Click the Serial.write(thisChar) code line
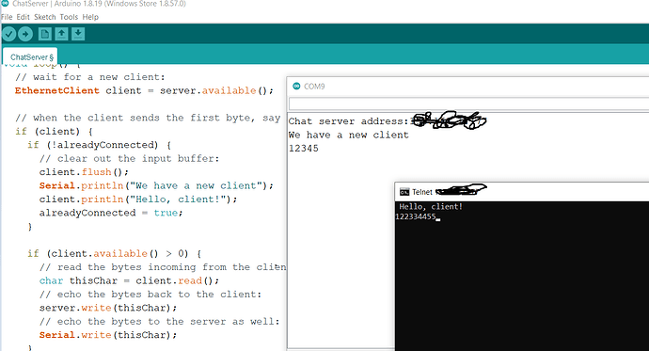 (x=108, y=335)
